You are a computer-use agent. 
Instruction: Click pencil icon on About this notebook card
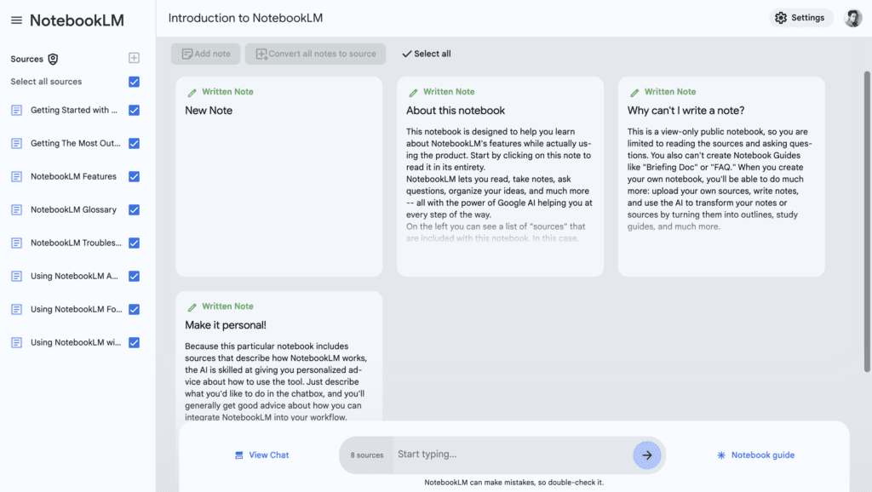click(413, 92)
